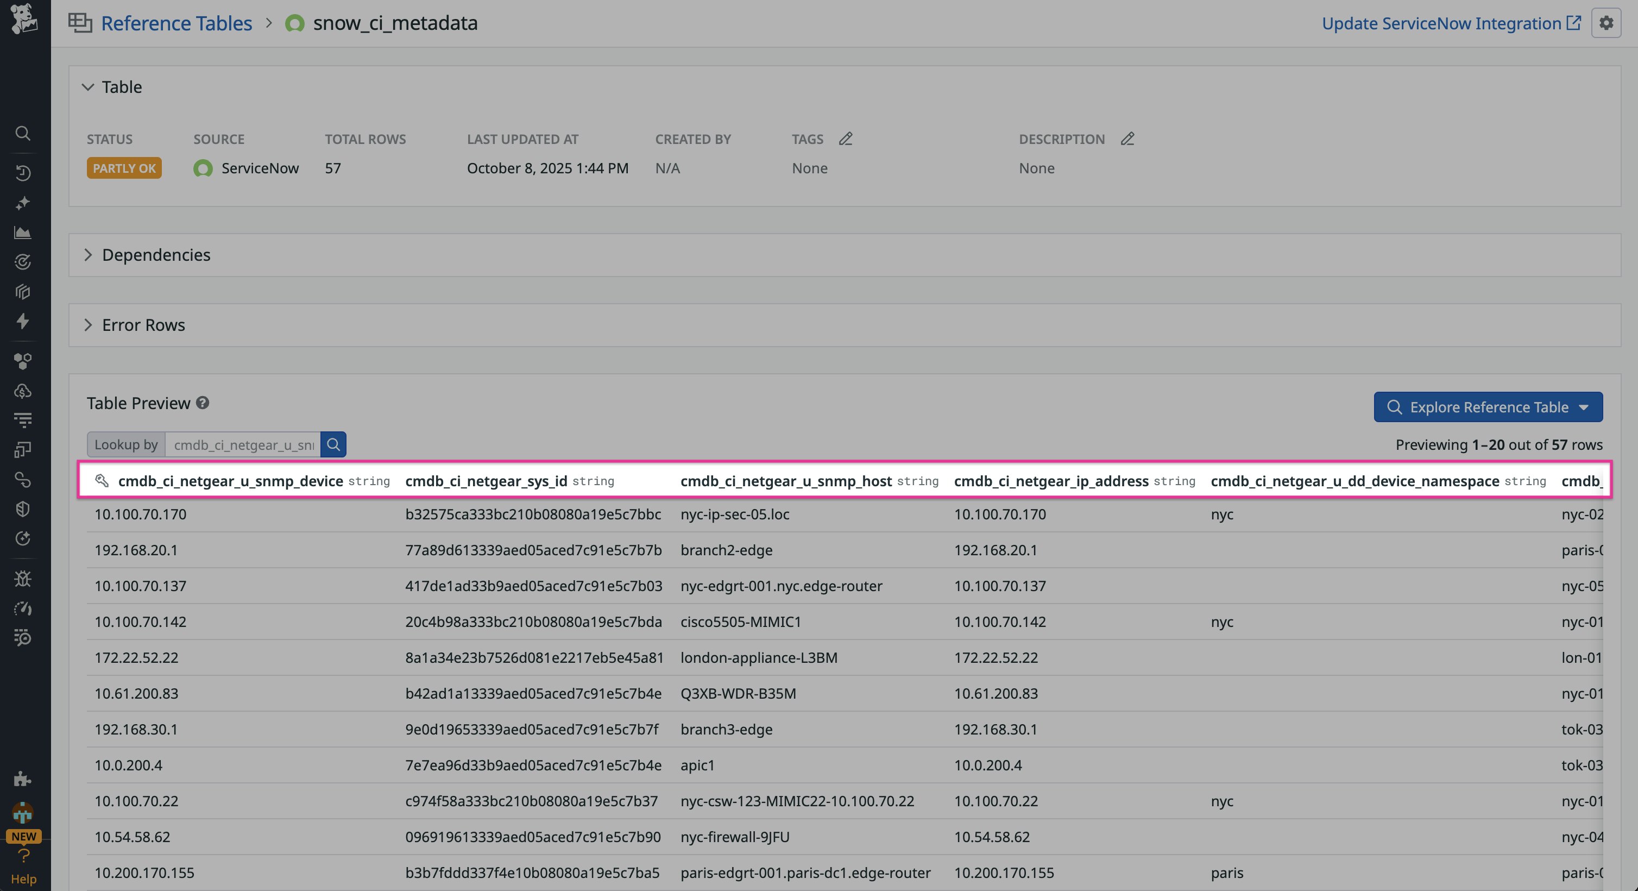Expand the Error Rows section
Viewport: 1638px width, 891px height.
(x=89, y=325)
